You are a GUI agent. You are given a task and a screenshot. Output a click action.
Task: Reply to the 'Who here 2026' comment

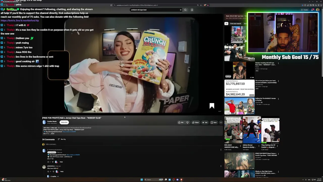[x=62, y=171]
